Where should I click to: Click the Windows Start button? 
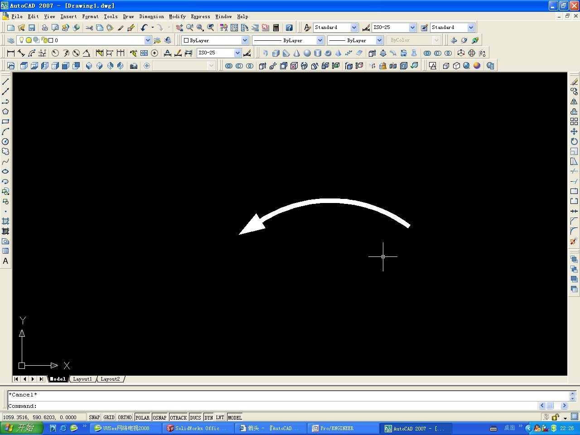point(21,428)
